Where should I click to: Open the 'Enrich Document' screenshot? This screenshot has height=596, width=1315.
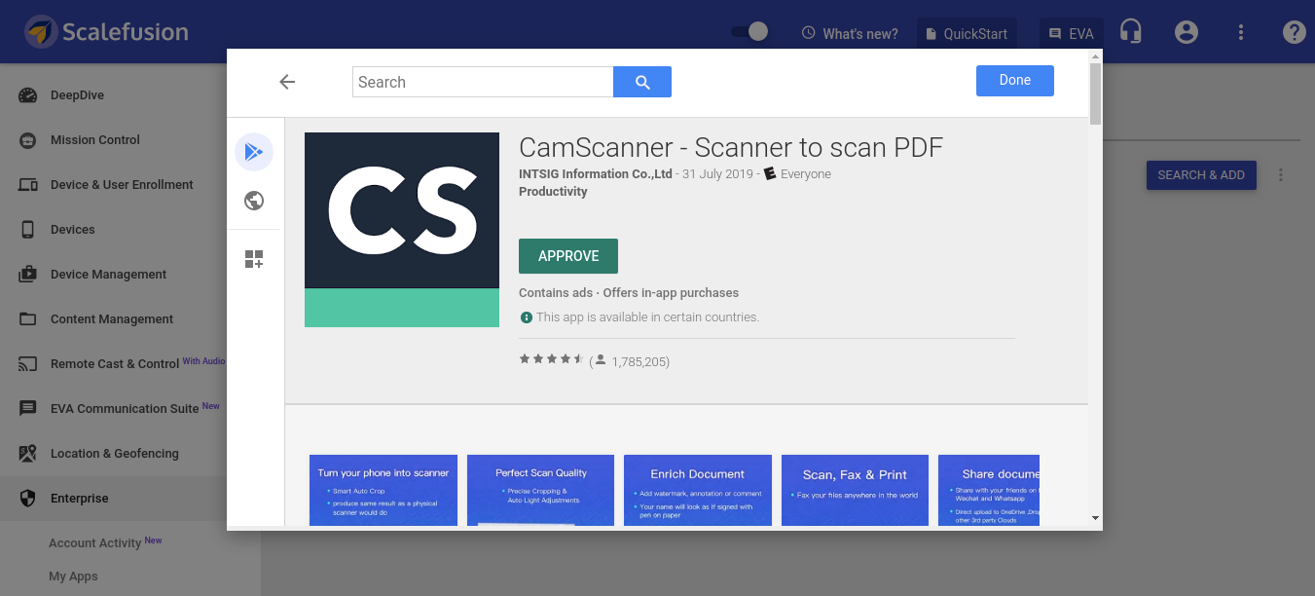[698, 491]
